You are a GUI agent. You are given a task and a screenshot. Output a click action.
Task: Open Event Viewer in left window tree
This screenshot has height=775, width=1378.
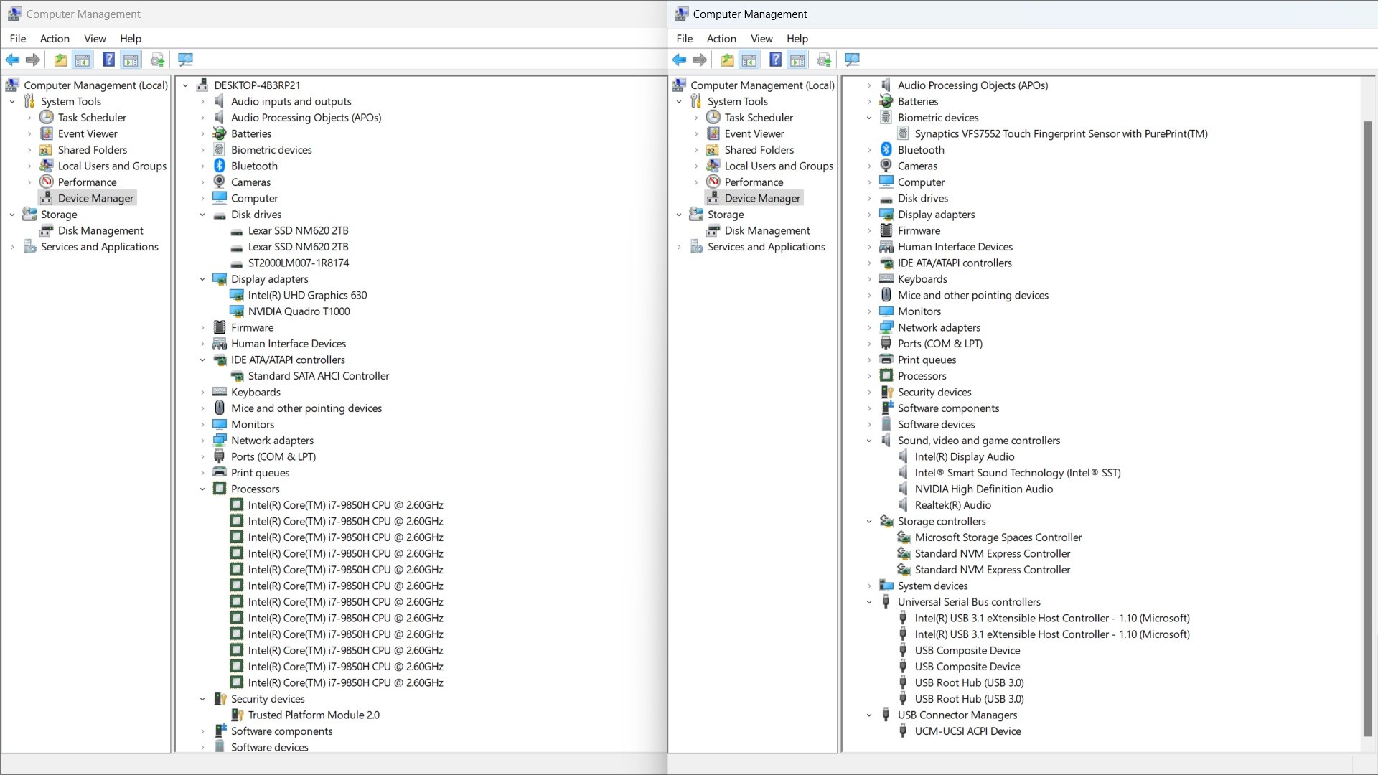[x=88, y=134]
